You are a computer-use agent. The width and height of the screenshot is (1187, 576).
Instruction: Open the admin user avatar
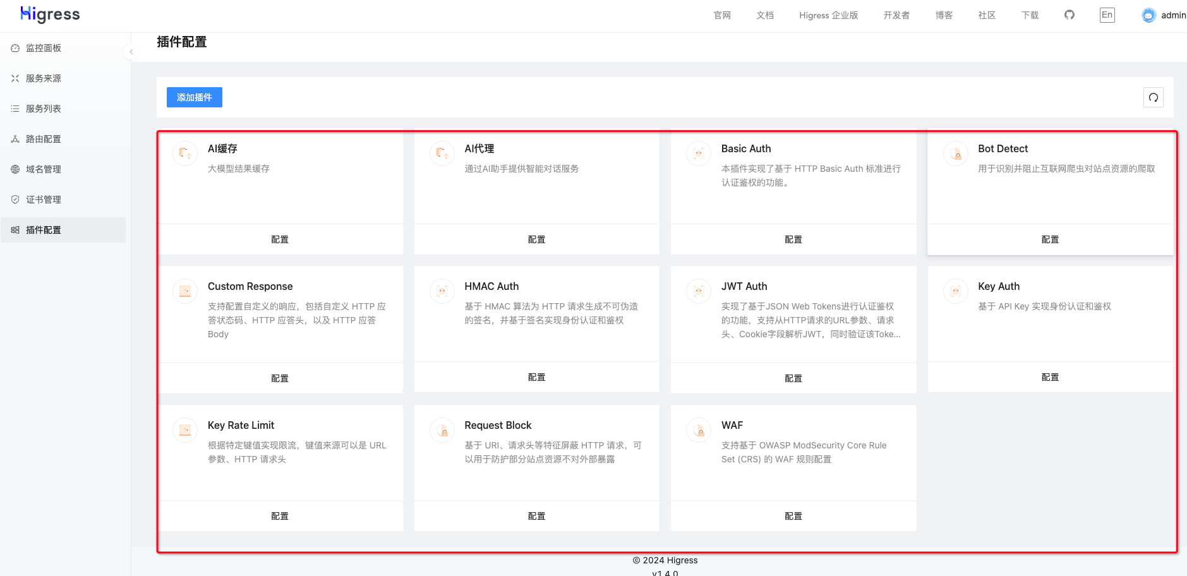pos(1148,15)
